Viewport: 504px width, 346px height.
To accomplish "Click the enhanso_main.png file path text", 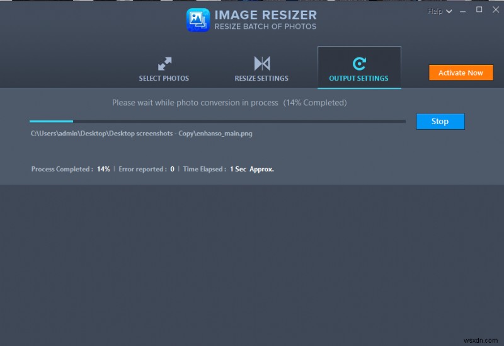I will (x=141, y=134).
